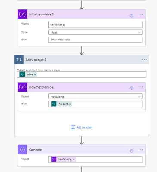Image resolution: width=157 pixels, height=172 pixels.
Task: Click the Compose action icon
Action: 22,150
